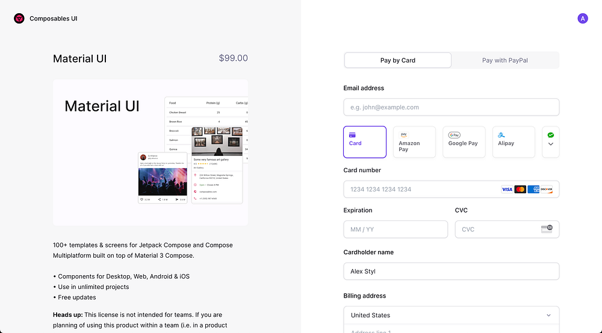This screenshot has height=333, width=602.
Task: Open the user avatar menu
Action: 583,19
